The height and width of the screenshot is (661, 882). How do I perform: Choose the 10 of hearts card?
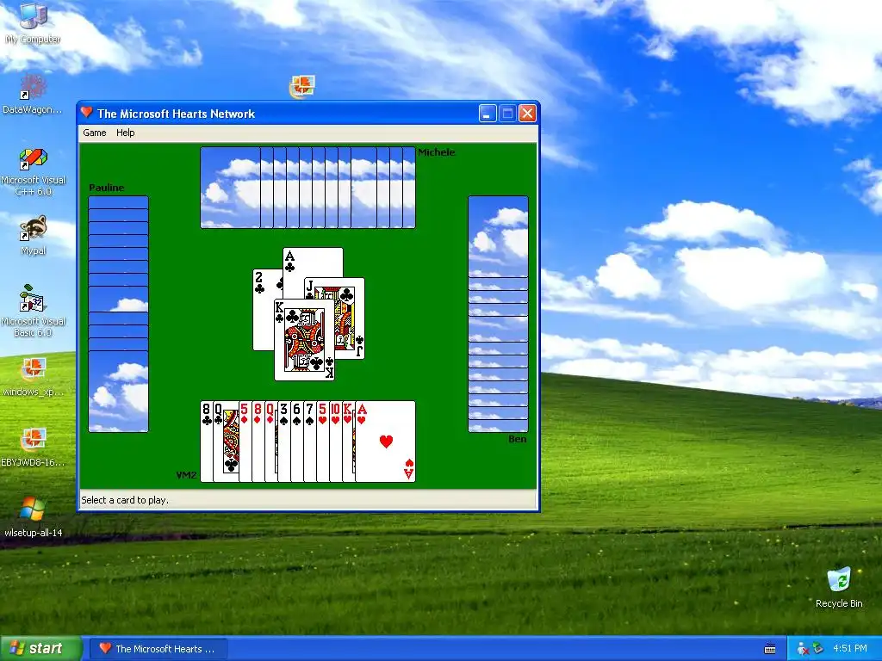[x=336, y=442]
